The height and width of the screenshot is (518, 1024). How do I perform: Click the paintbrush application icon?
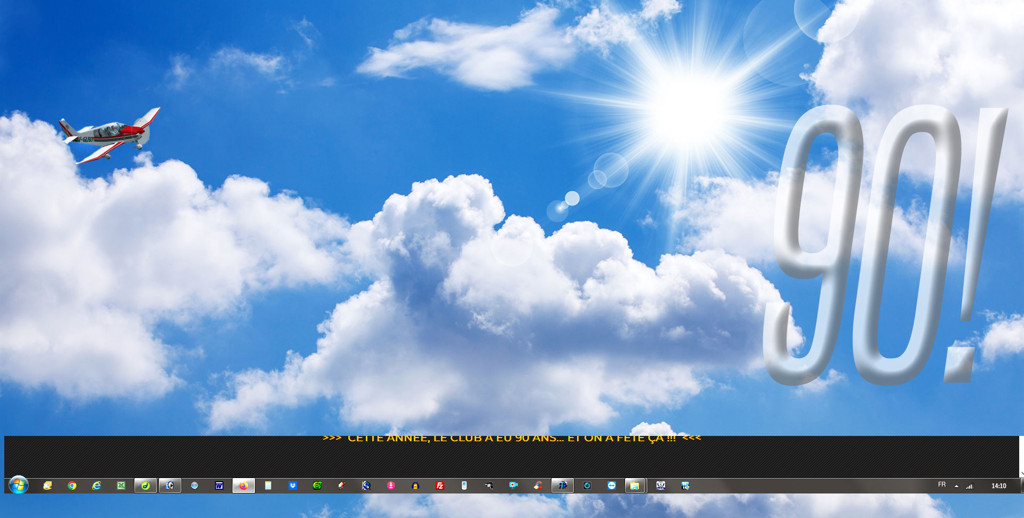tap(342, 485)
